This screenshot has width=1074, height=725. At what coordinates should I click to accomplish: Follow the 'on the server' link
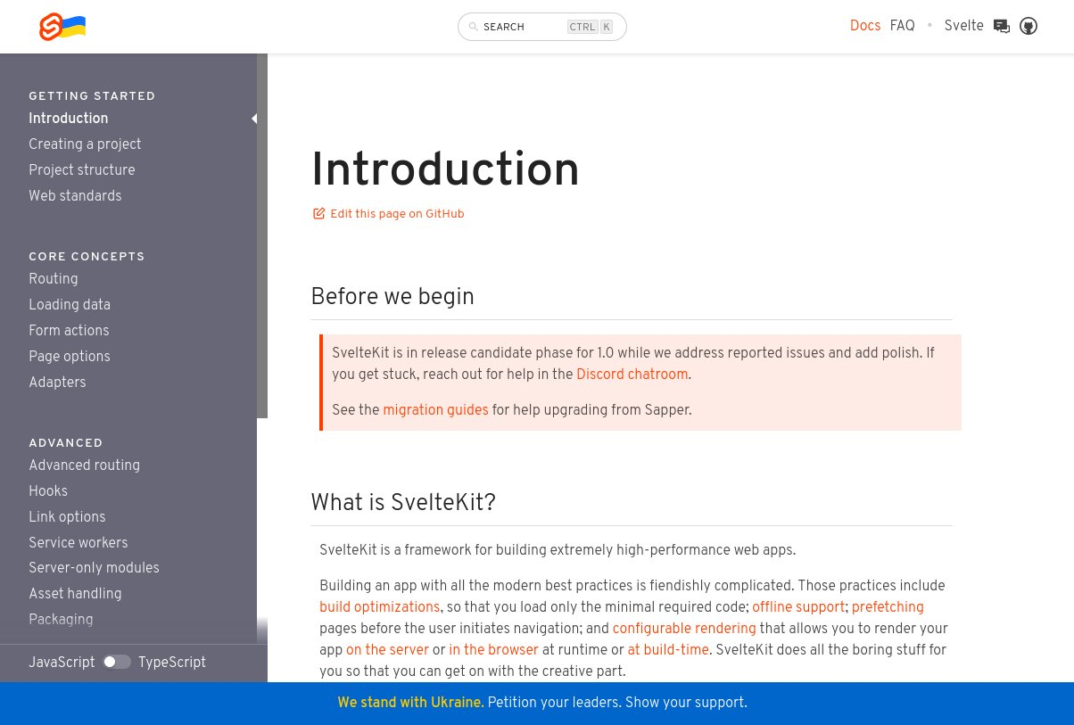[x=387, y=650]
